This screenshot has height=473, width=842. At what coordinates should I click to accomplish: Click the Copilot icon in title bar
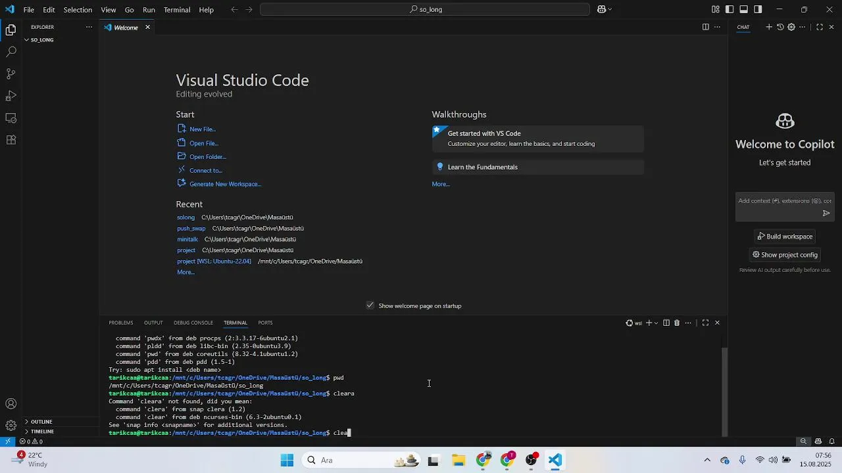coord(601,9)
